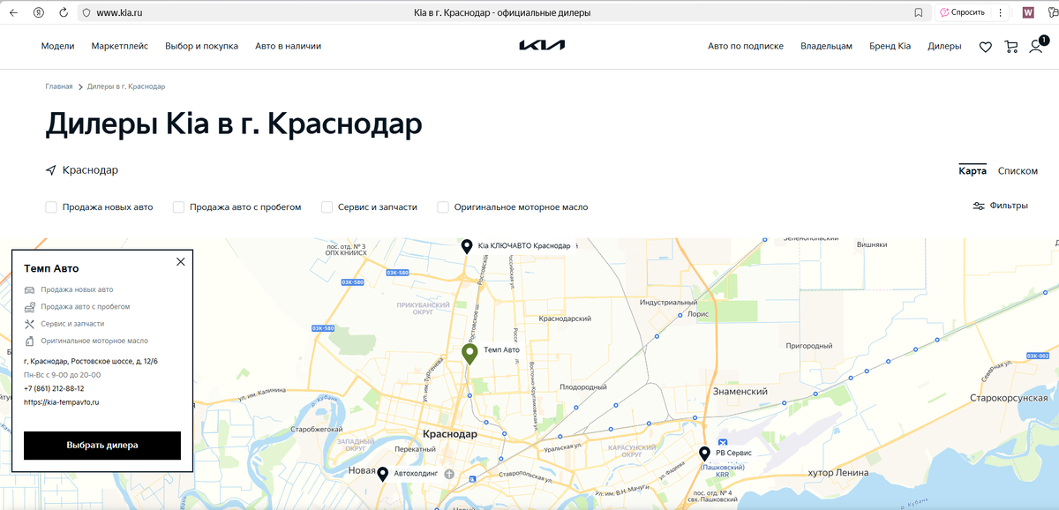
Task: Click the airport icon at Пашковский
Action: tap(722, 443)
